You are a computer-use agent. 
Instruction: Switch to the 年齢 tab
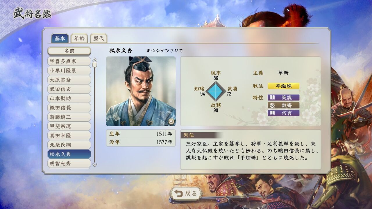pyautogui.click(x=79, y=38)
